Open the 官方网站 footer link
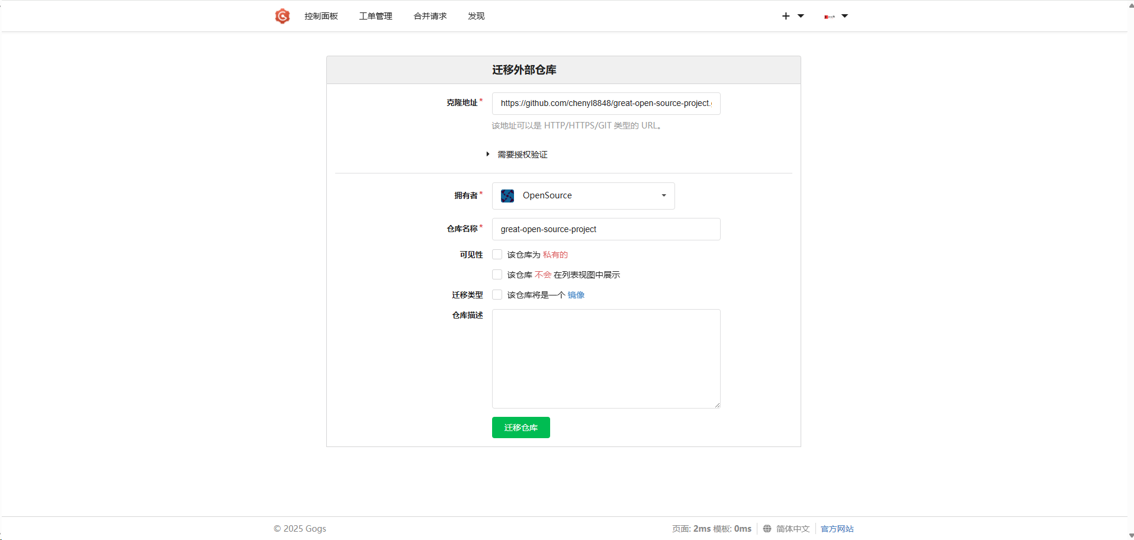The height and width of the screenshot is (540, 1134). pyautogui.click(x=837, y=529)
